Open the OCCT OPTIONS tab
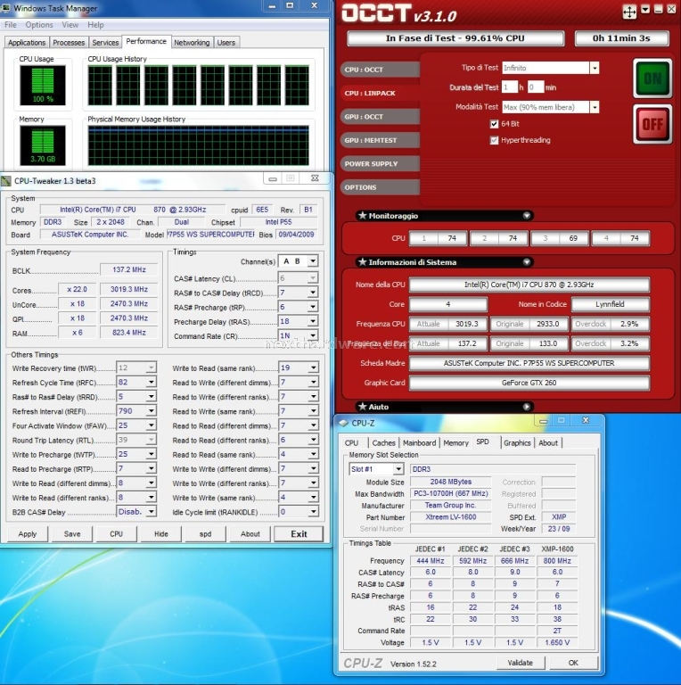Screen dimensions: 681x685 point(380,187)
